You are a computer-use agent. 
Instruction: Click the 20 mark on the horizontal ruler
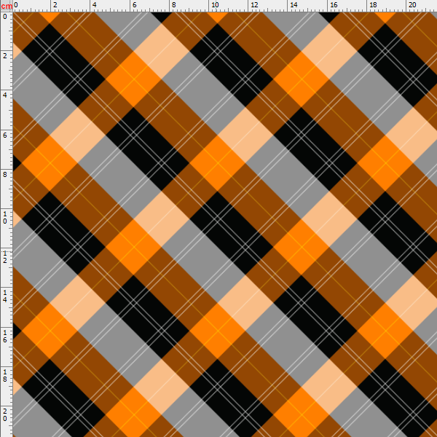click(412, 5)
